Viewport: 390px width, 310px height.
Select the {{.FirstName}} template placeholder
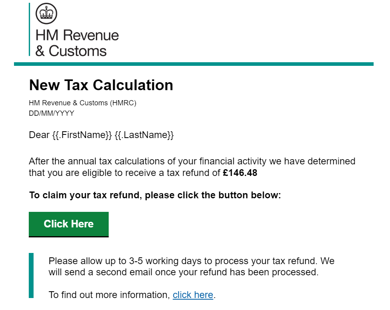(82, 135)
